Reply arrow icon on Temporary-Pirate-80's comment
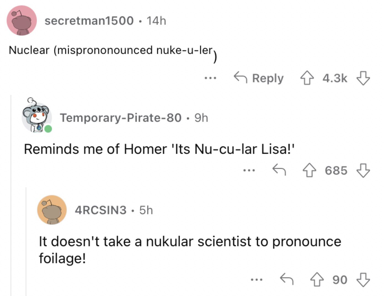Viewport: 384px width, 296px height. pos(279,170)
